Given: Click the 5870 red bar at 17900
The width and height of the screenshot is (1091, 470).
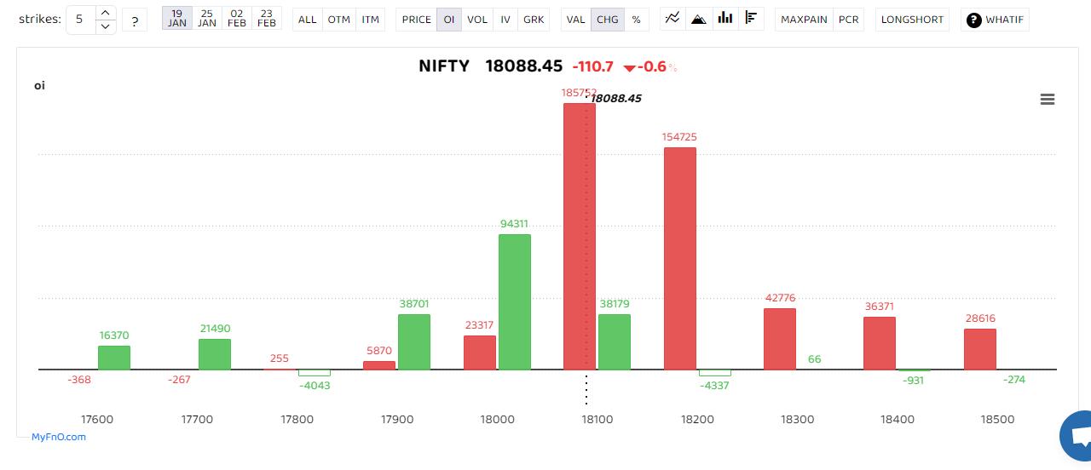Looking at the screenshot, I should [379, 365].
